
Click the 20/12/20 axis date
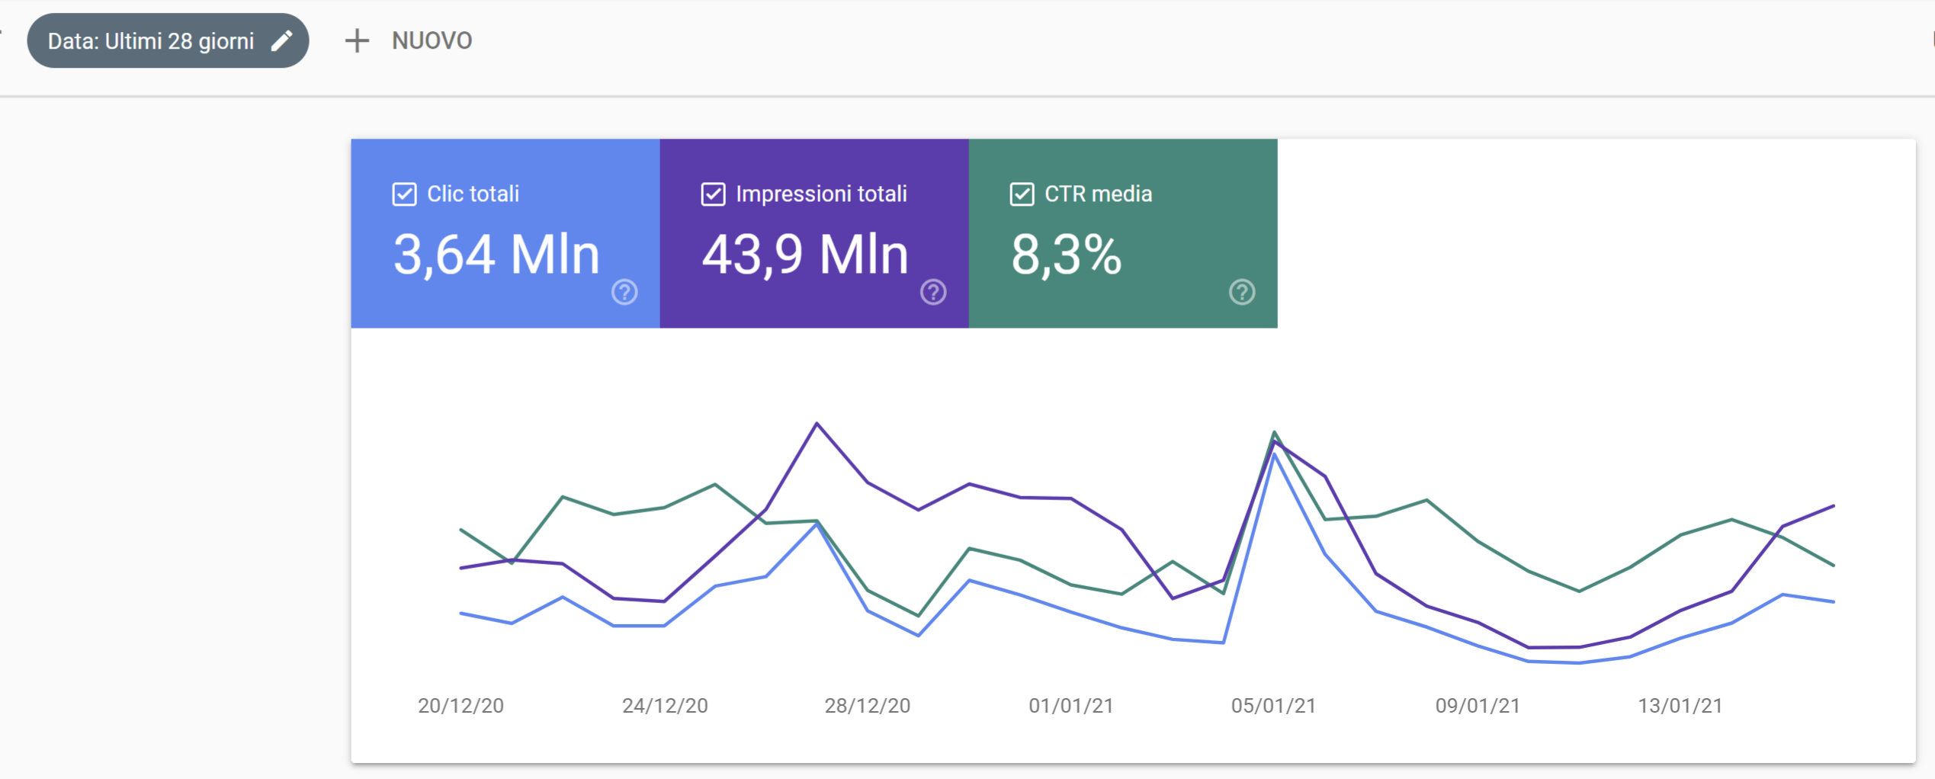460,706
